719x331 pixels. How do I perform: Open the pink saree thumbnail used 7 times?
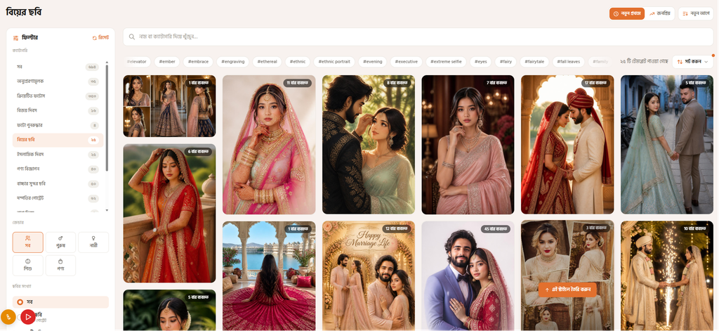[468, 145]
